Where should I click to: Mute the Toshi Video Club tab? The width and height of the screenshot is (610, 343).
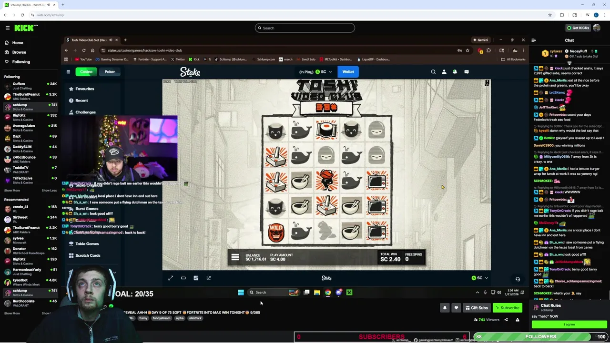click(x=111, y=40)
